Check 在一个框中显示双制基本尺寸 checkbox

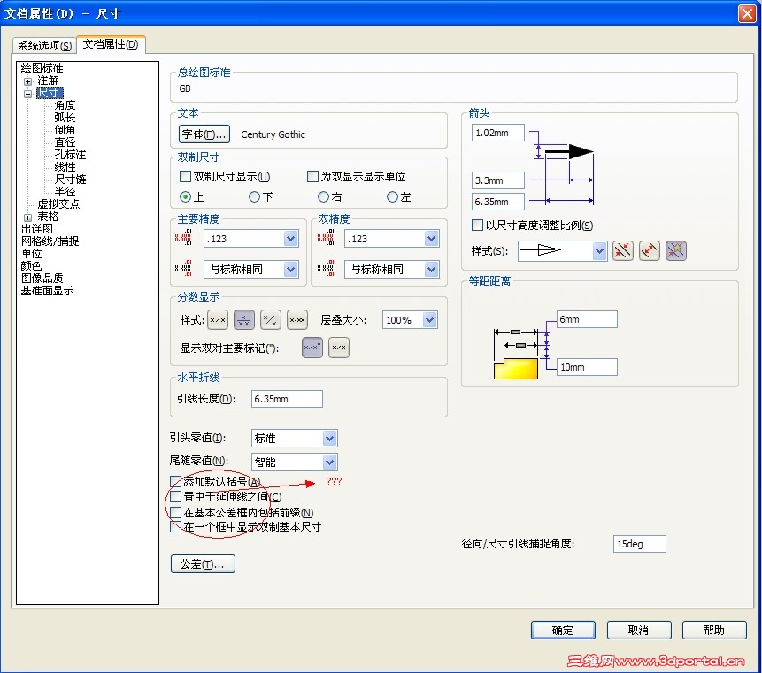coord(175,526)
